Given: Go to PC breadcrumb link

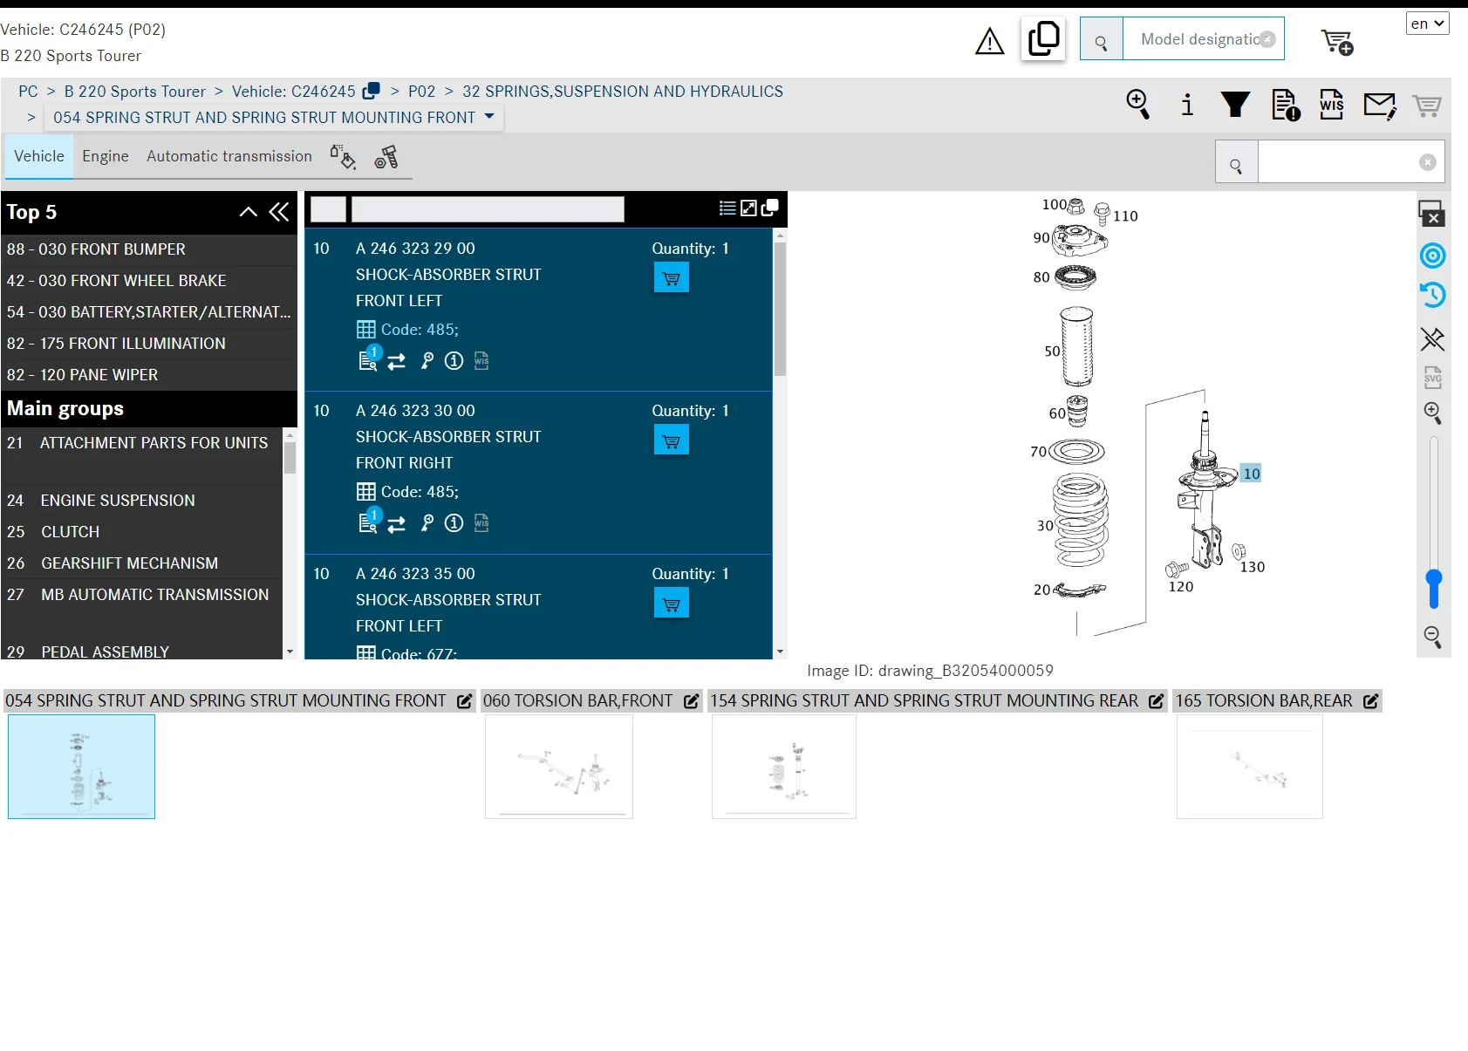Looking at the screenshot, I should [x=28, y=92].
